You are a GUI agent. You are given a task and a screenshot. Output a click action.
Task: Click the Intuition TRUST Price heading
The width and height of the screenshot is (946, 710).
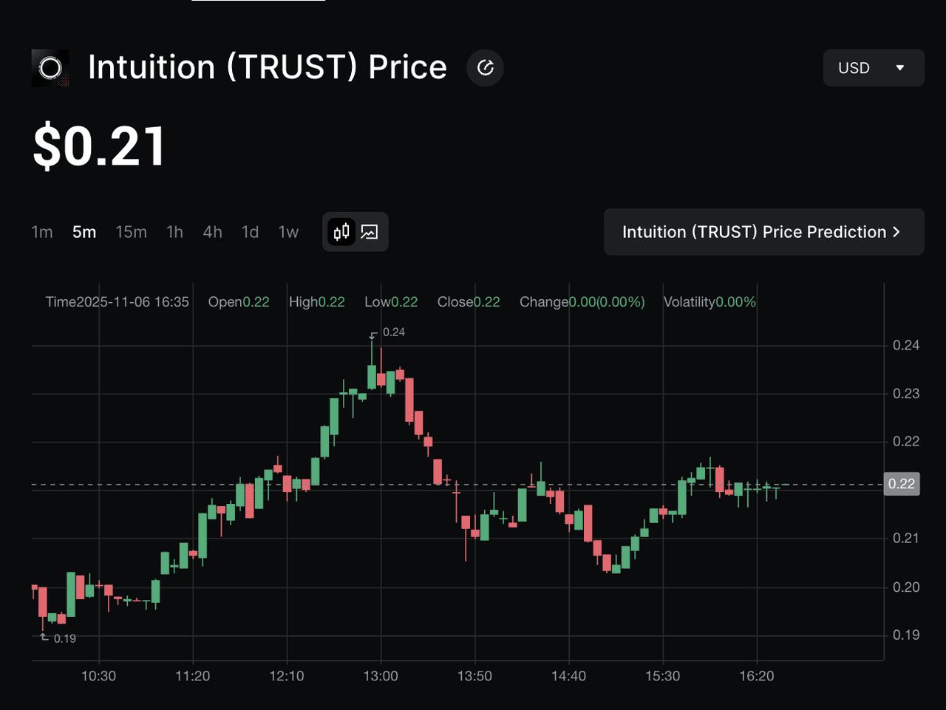[266, 67]
